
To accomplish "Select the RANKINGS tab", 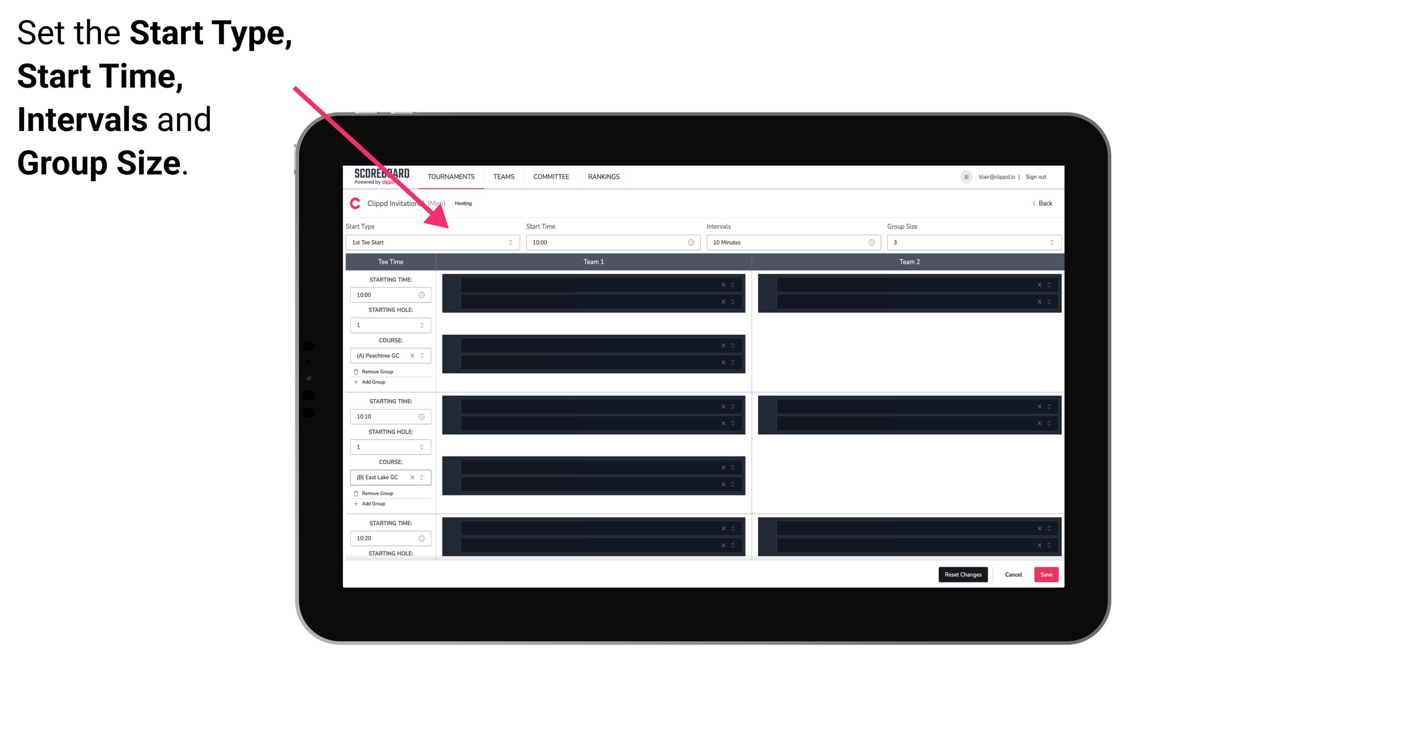I will coord(604,177).
